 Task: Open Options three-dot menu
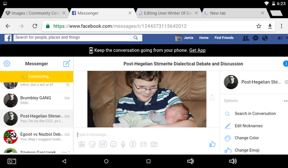(x=286, y=101)
